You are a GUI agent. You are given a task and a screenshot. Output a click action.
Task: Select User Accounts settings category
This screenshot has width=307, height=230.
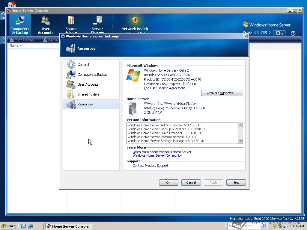[91, 84]
